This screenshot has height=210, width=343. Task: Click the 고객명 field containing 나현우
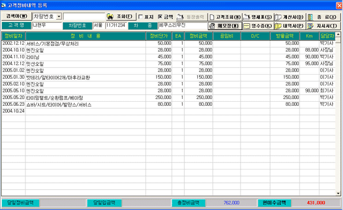pyautogui.click(x=47, y=25)
